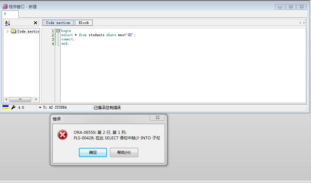Screen dimensions: 311x183
Task: Click the blue-yellow flag status icon
Action: [x=5, y=107]
